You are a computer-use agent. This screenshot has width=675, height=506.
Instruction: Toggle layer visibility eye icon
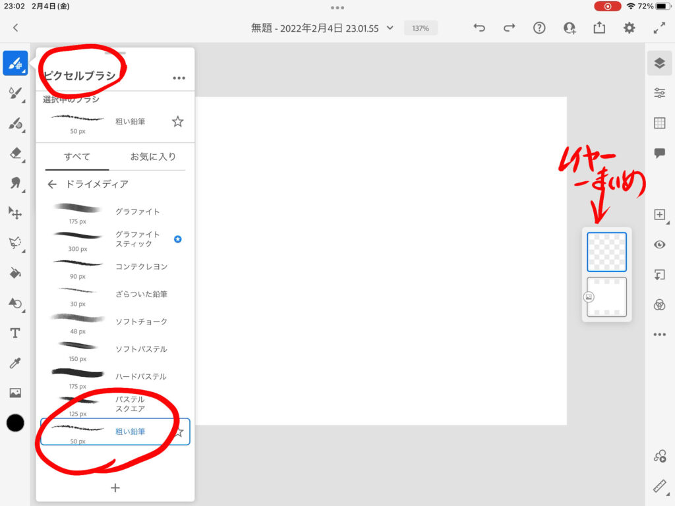click(659, 244)
